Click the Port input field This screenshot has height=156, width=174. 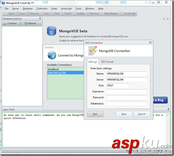[118, 85]
